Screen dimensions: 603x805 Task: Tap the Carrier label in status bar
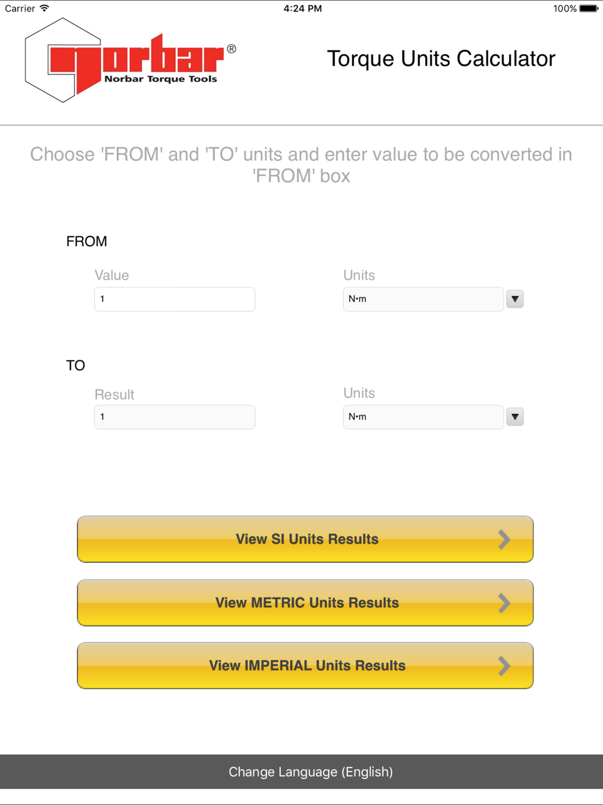[20, 8]
